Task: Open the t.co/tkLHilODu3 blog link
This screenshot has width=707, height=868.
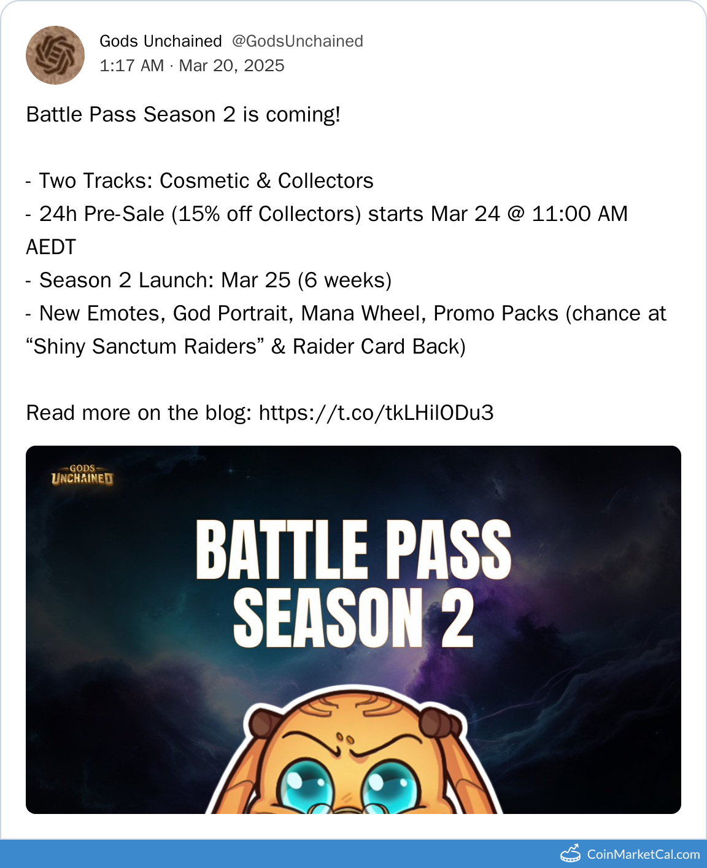Action: point(376,413)
